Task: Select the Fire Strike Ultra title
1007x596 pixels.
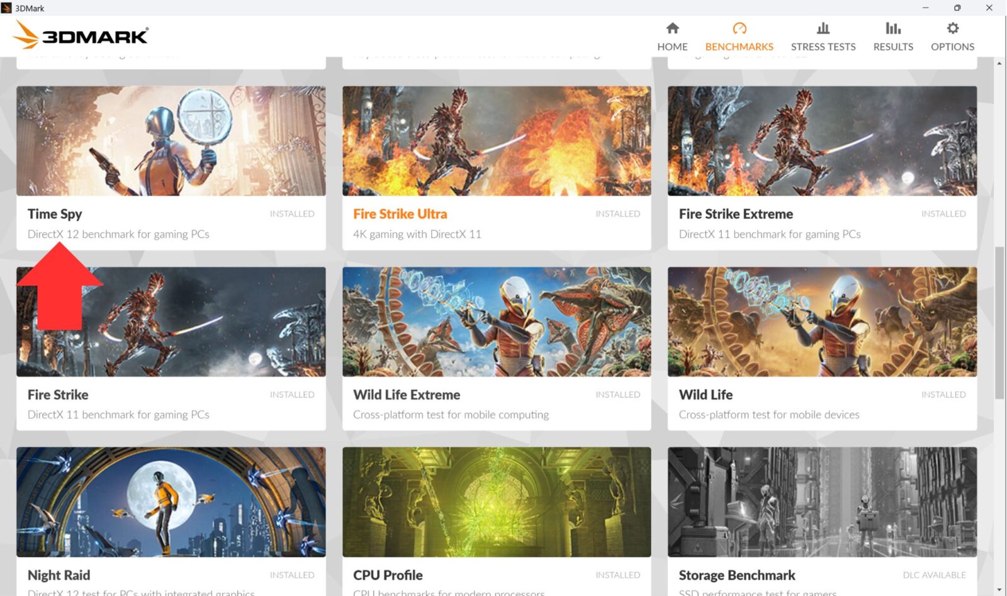Action: pyautogui.click(x=400, y=214)
